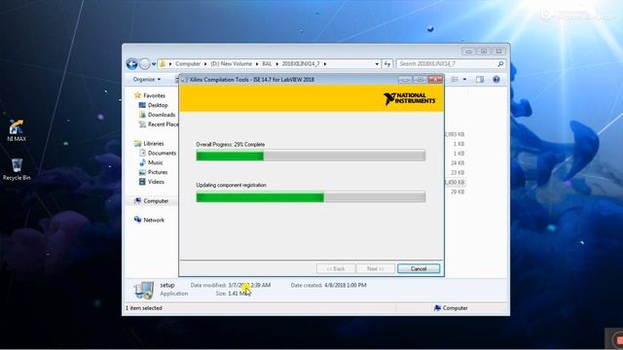Click the disabled Back button
This screenshot has width=623, height=350.
click(x=335, y=268)
